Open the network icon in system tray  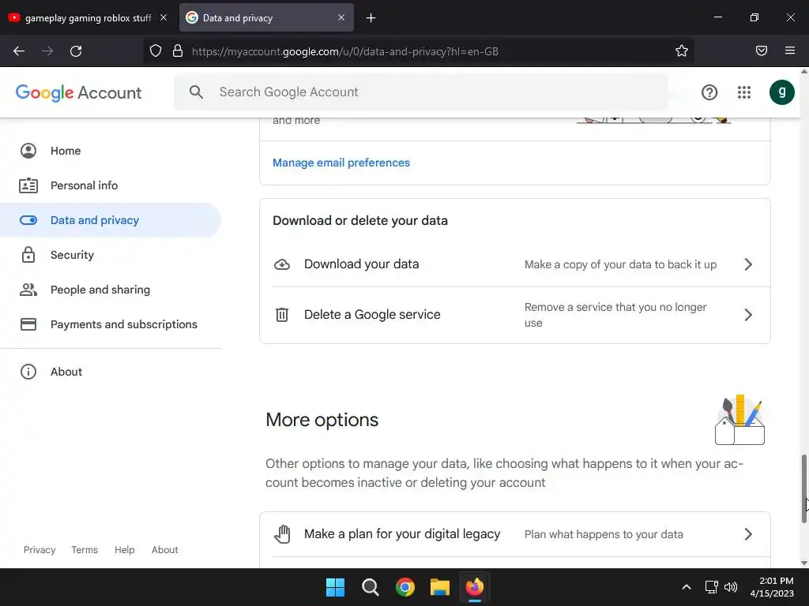(x=712, y=587)
